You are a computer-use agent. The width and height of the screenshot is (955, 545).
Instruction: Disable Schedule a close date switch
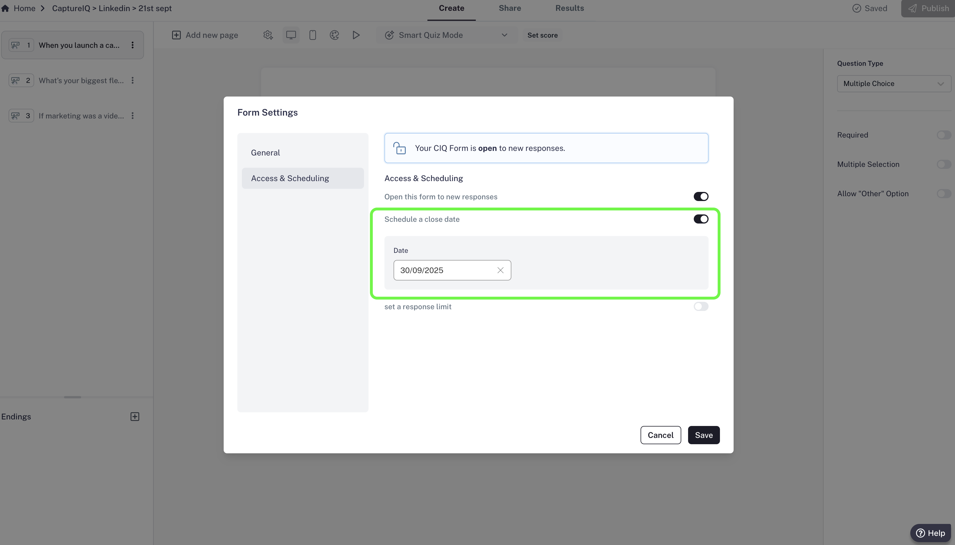pyautogui.click(x=701, y=219)
